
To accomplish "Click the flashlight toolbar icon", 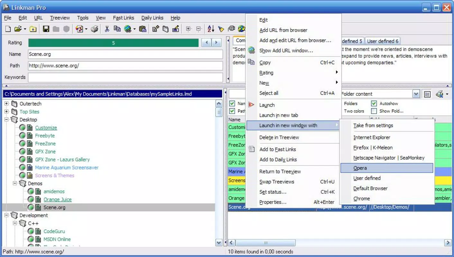I will point(221,29).
